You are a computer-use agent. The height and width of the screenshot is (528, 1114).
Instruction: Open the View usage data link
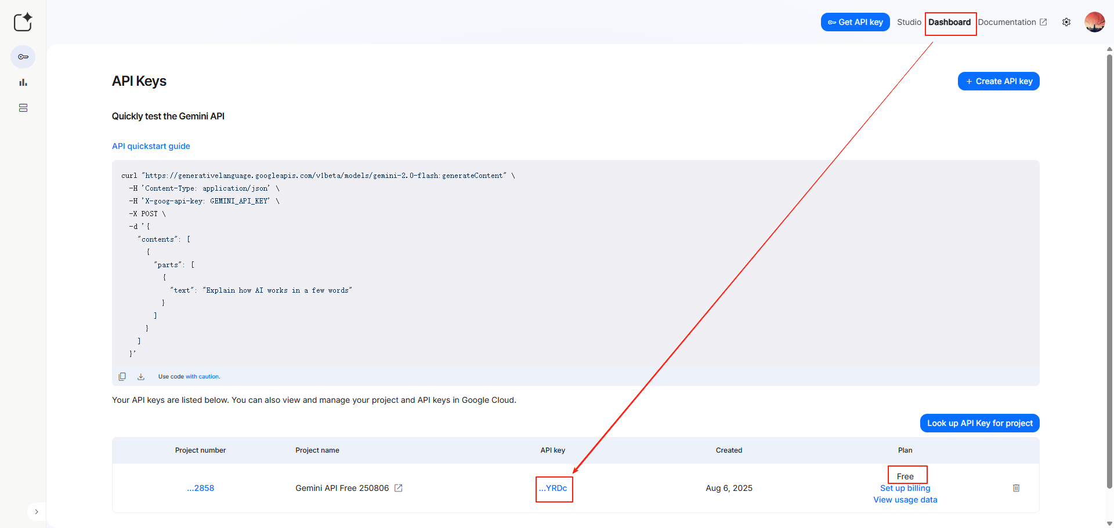tap(905, 500)
